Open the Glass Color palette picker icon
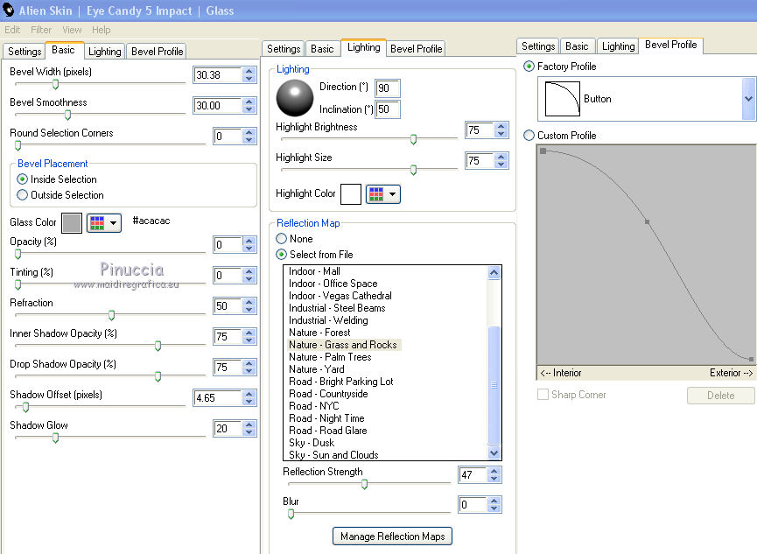 [104, 222]
